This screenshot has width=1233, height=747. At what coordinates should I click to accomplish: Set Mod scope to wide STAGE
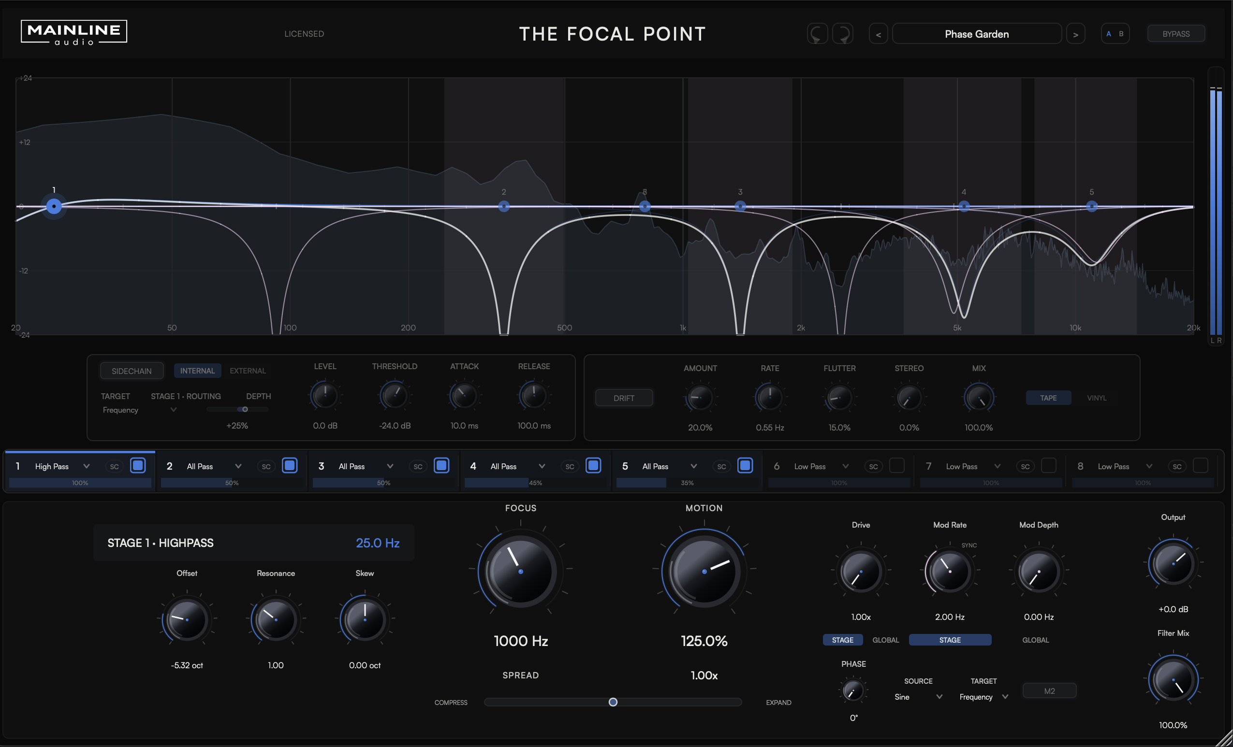click(x=950, y=640)
